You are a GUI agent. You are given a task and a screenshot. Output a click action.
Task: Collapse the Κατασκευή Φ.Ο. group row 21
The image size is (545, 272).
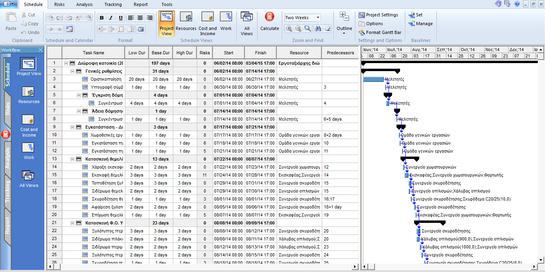[73, 223]
